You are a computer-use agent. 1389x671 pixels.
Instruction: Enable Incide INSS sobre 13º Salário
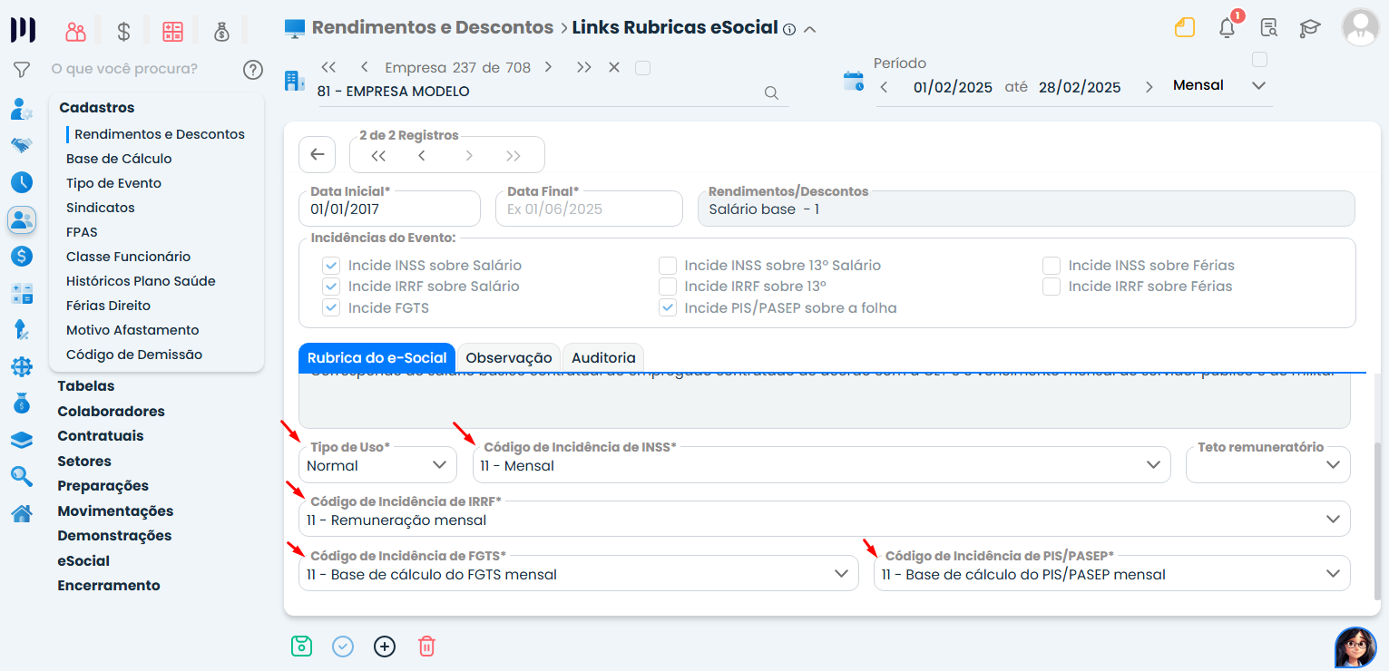pyautogui.click(x=668, y=266)
